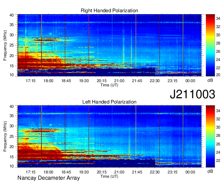224x182 pixels.
Task: Click "21:00" on the lower time axis
Action: click(119, 172)
